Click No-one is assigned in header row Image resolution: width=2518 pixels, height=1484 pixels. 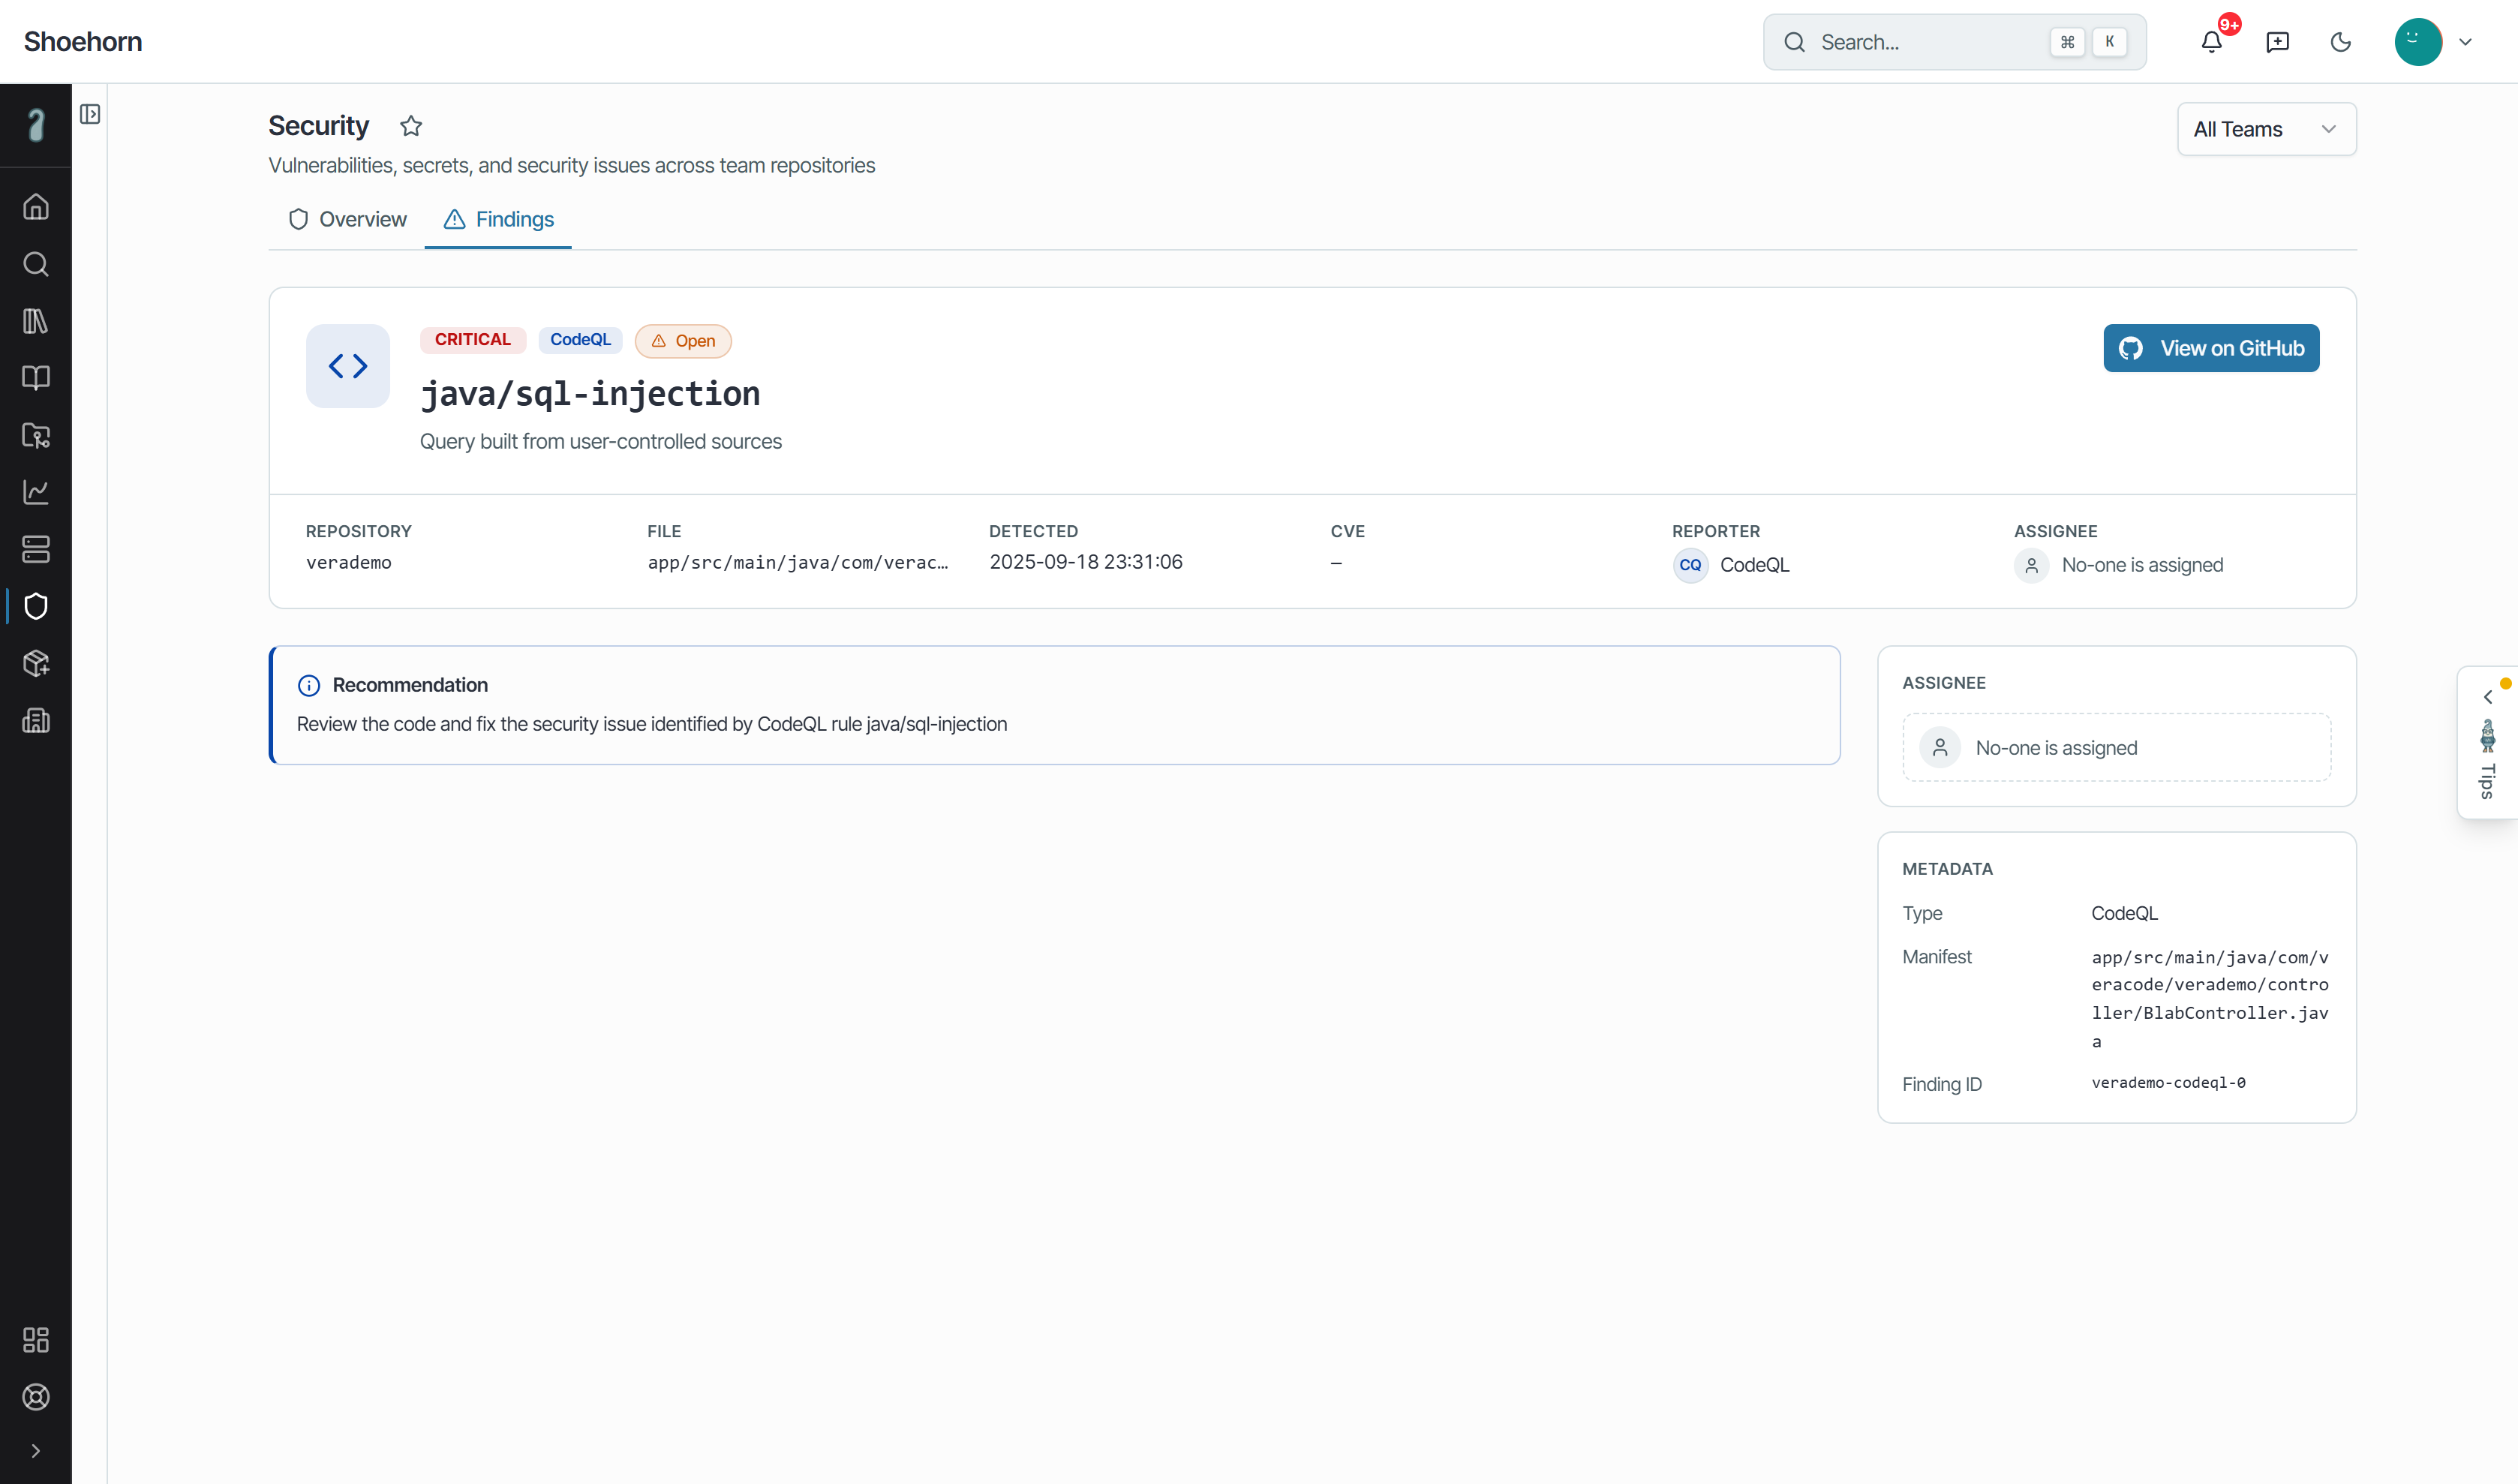(2142, 565)
